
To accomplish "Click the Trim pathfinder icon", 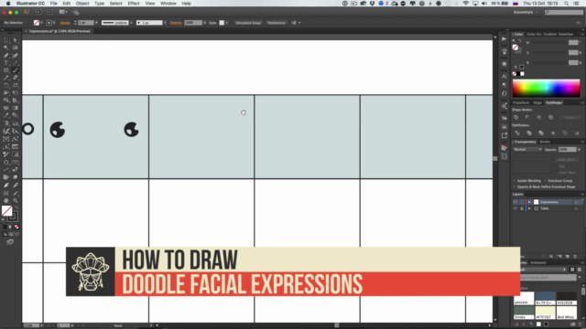I will click(529, 133).
